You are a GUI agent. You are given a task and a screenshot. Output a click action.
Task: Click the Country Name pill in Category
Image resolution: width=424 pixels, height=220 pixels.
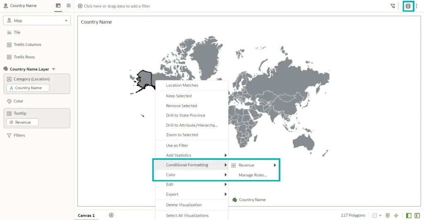click(28, 88)
